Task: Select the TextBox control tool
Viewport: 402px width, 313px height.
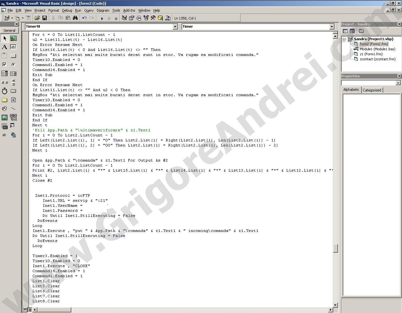Action: [x=13, y=47]
